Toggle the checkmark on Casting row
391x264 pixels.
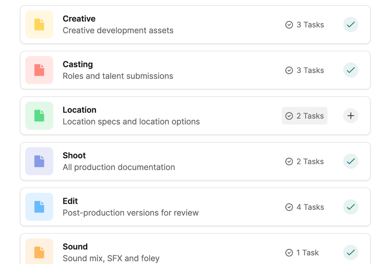[x=351, y=70]
